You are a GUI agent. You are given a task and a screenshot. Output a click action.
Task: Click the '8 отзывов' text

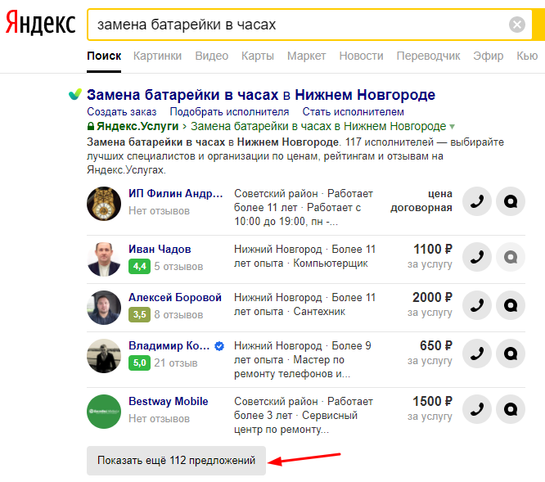(178, 315)
